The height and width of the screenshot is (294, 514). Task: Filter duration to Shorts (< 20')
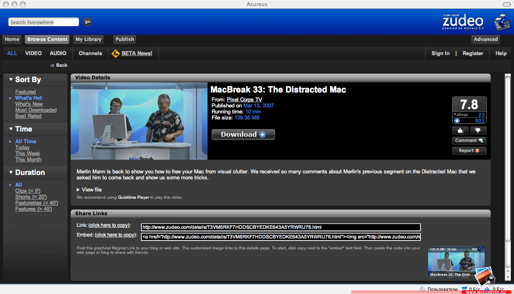[x=31, y=197]
